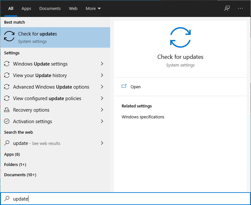251x205 pixels.
Task: Open the three-dot options menu
Action: pyautogui.click(x=240, y=8)
